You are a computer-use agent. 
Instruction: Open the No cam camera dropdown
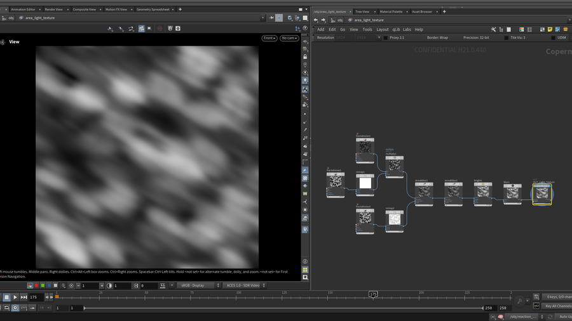coord(289,38)
